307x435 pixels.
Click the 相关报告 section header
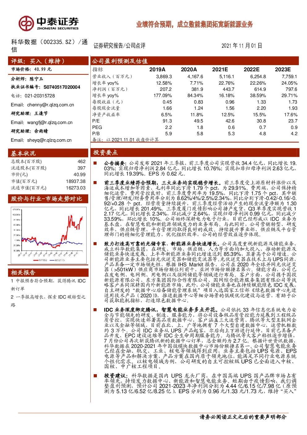point(48,273)
